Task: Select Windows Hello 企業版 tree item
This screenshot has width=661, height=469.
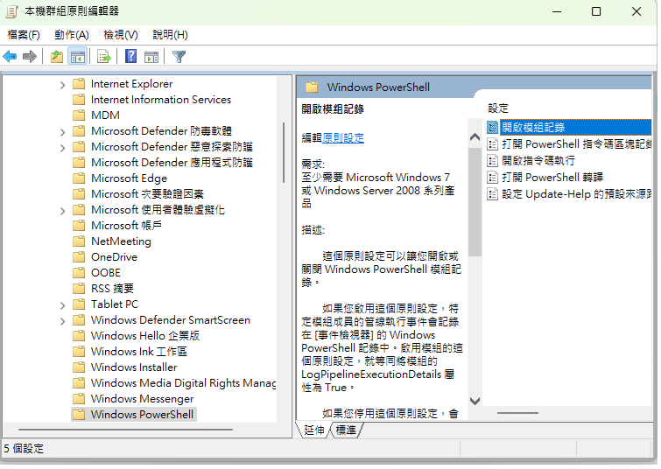Action: 145,336
